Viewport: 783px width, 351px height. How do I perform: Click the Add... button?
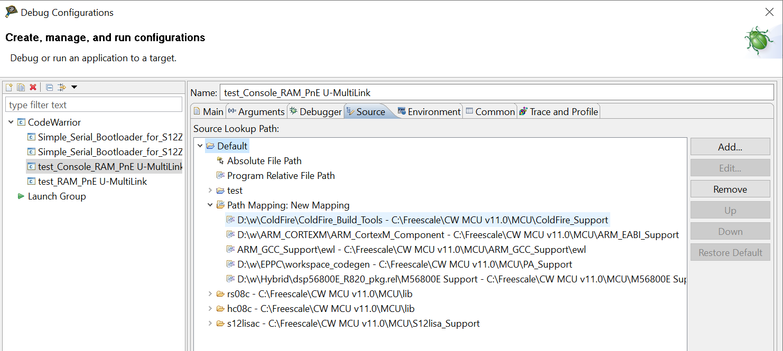(730, 147)
